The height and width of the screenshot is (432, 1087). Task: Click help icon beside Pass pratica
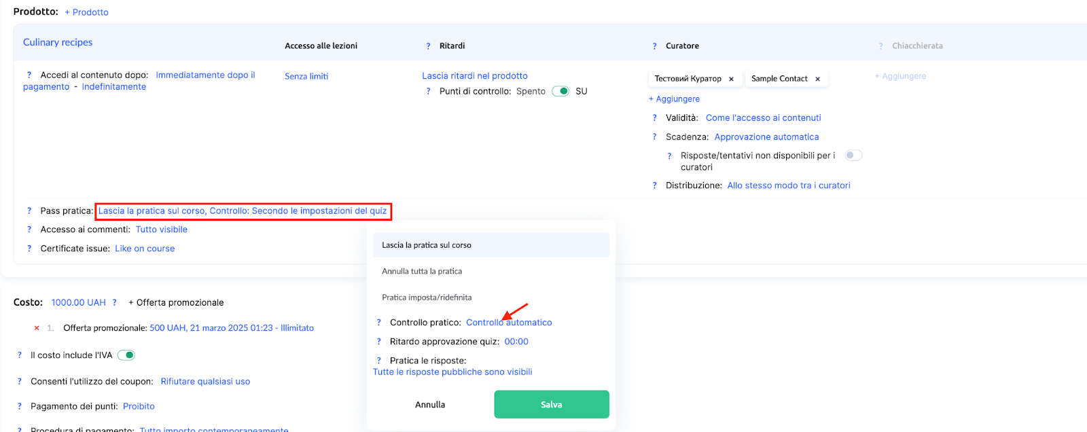pos(29,211)
